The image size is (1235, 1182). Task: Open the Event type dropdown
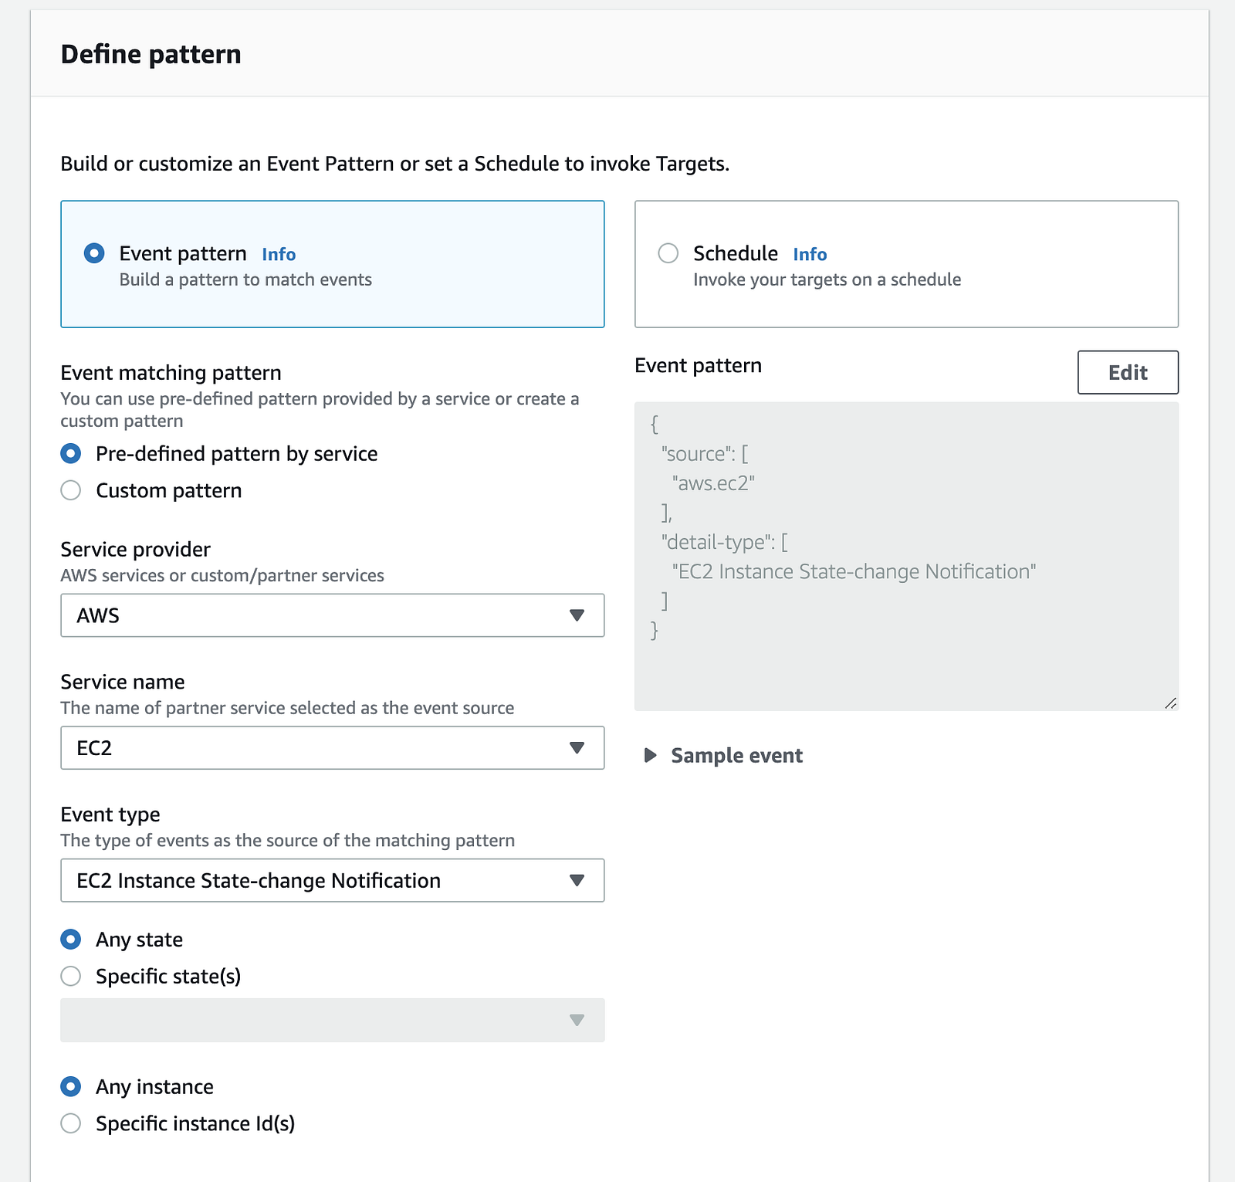click(332, 881)
